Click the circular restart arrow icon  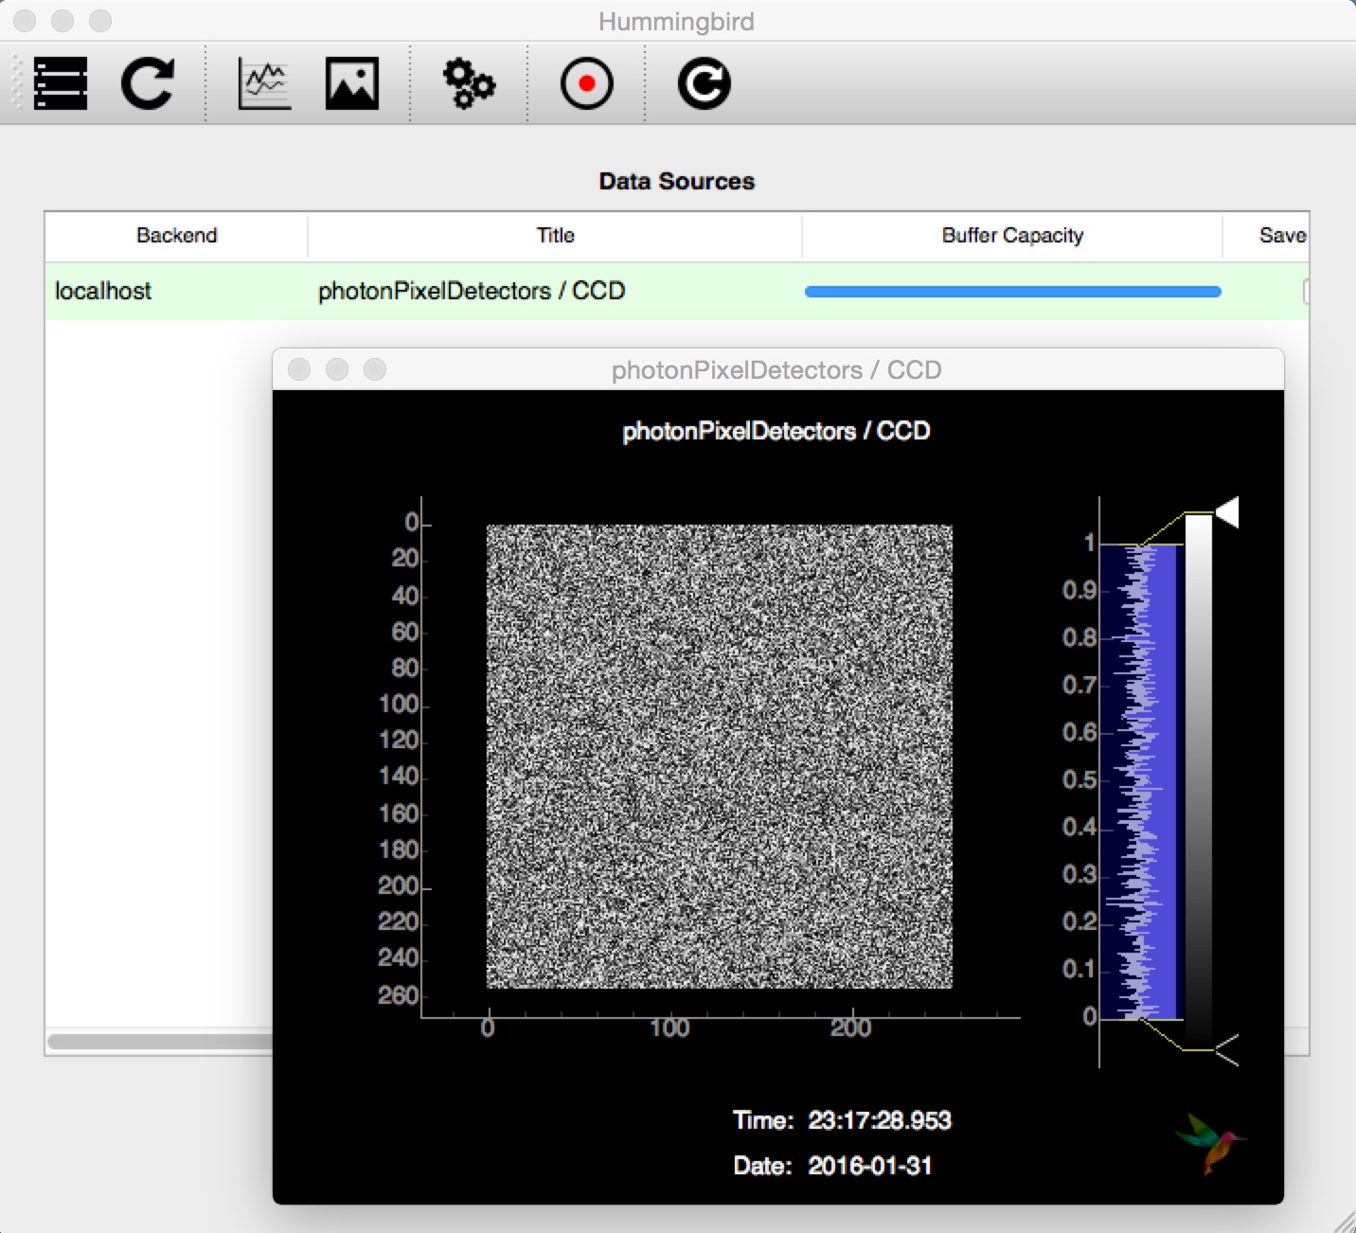click(x=705, y=83)
